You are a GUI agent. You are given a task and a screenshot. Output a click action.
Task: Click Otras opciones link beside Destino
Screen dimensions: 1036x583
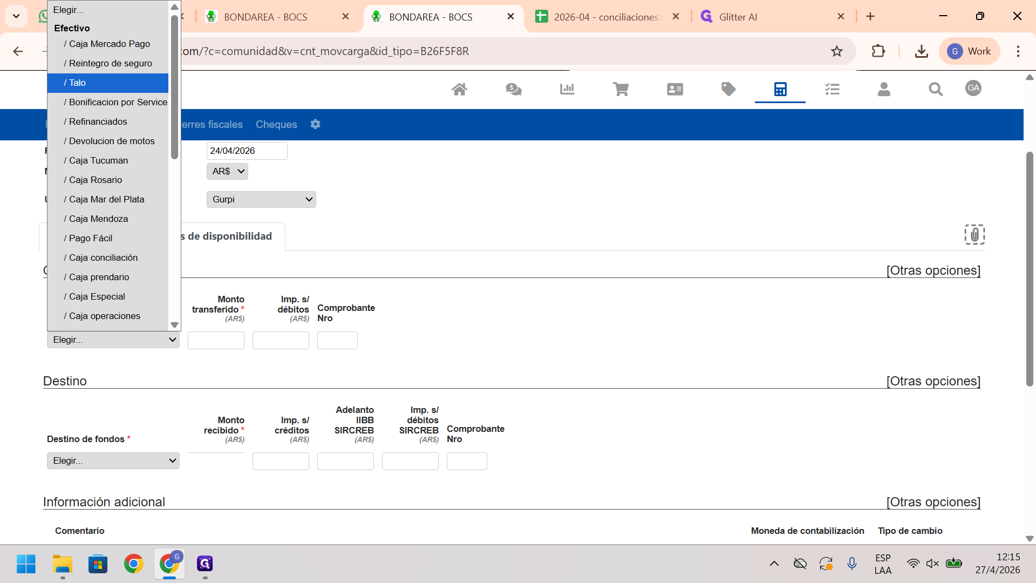(933, 381)
